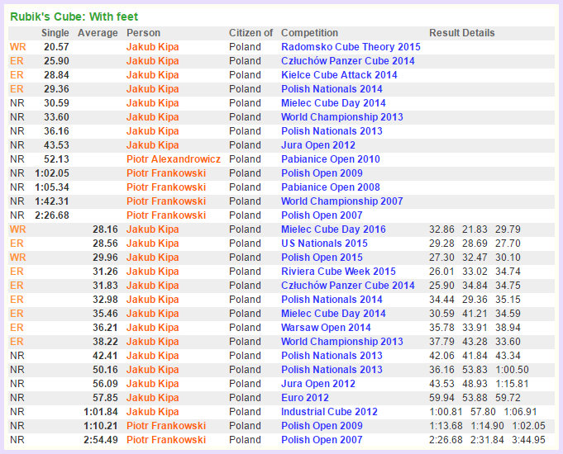Viewport: 563px width, 454px height.
Task: Click the result detail 1:15.81
Action: 512,384
